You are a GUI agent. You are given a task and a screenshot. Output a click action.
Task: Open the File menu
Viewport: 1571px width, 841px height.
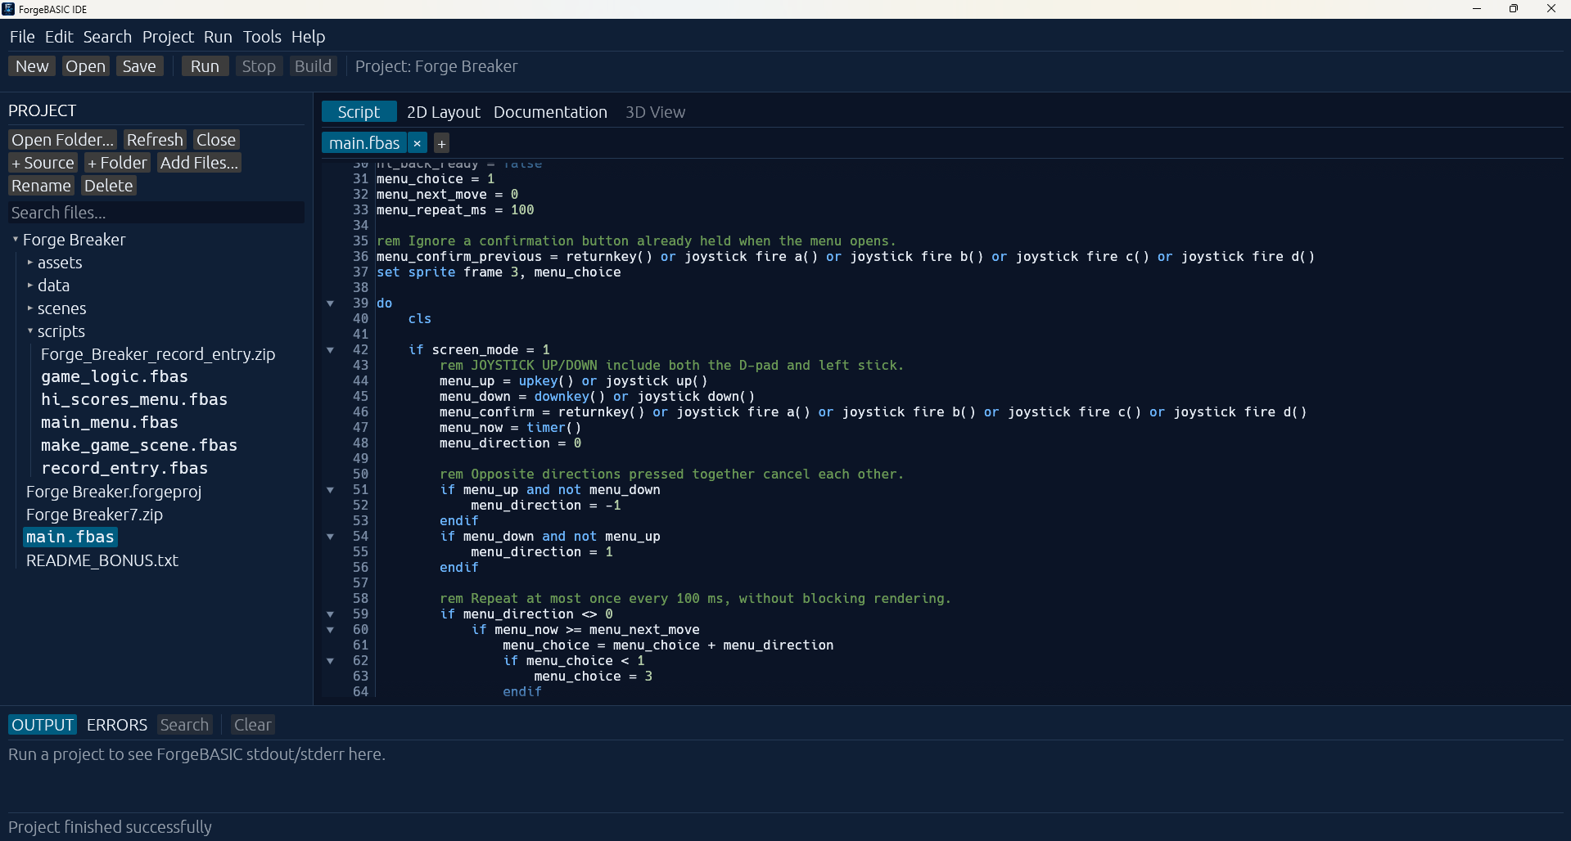point(22,37)
